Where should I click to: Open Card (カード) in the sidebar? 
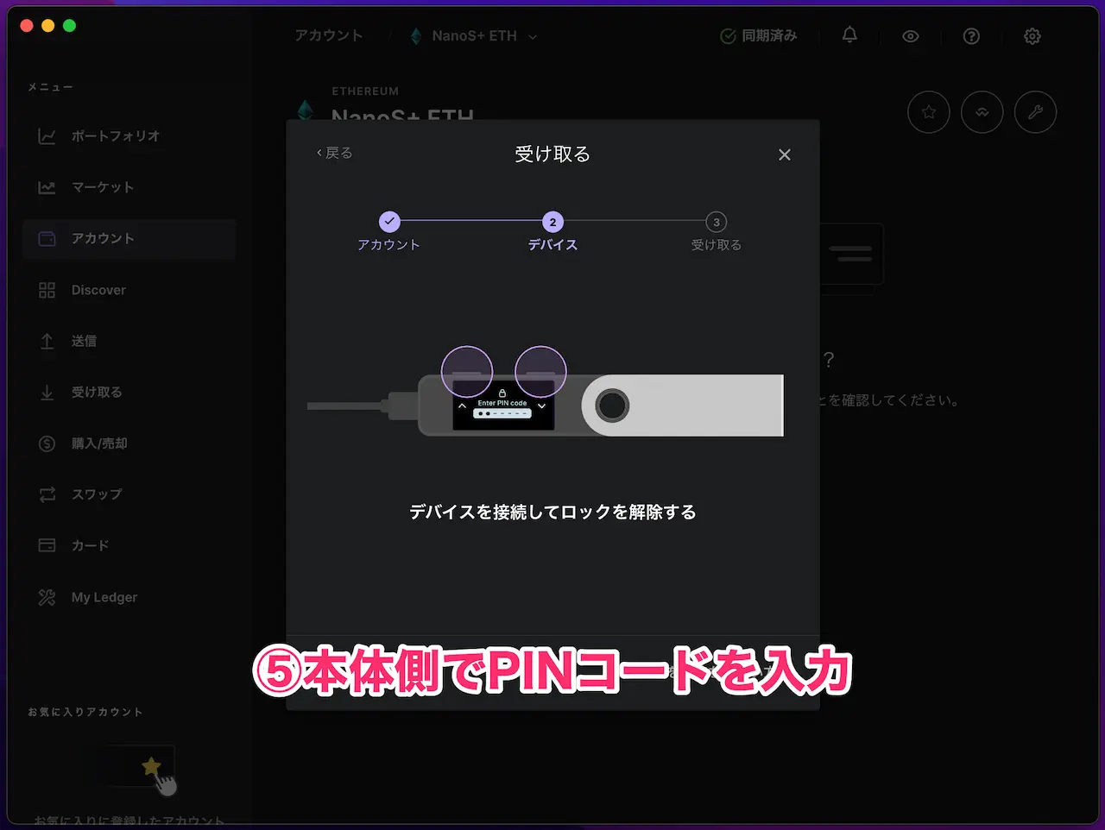(129, 545)
